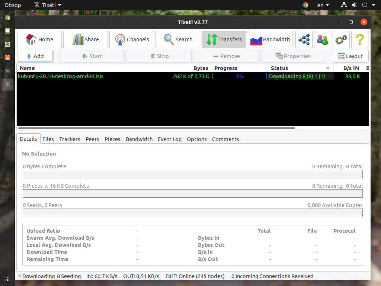Click the "33,5 K" download speed cell
Viewport: 381px width, 286px height.
(x=353, y=76)
